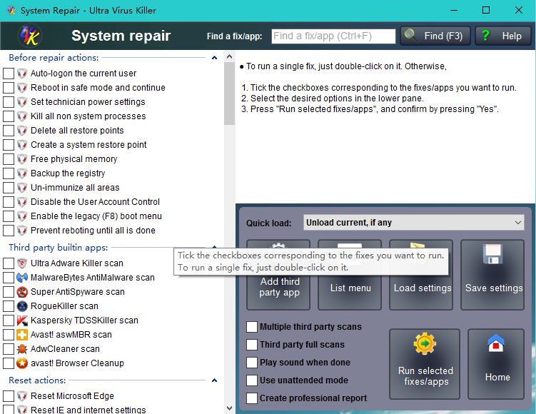Tick the Backup the registry checkbox
536x414 pixels.
(x=9, y=173)
